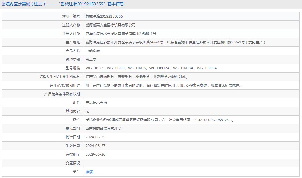Screen dimensions: 302x178
Task: Click the 有效期至 row label
Action: point(73,154)
